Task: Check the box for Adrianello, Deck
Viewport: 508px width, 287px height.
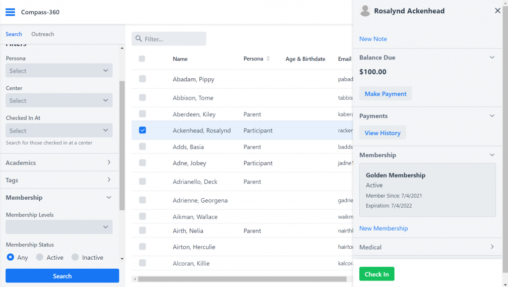Action: (x=142, y=181)
